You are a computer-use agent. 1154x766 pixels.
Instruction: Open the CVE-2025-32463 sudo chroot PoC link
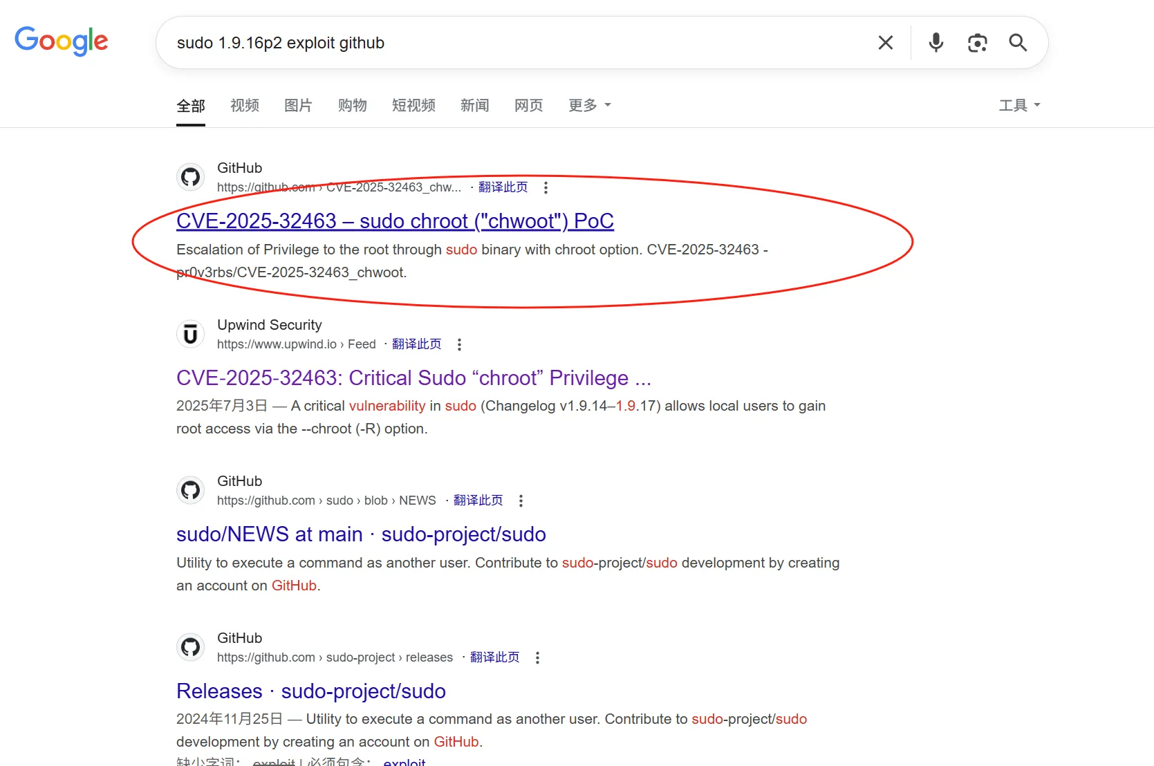pos(395,221)
